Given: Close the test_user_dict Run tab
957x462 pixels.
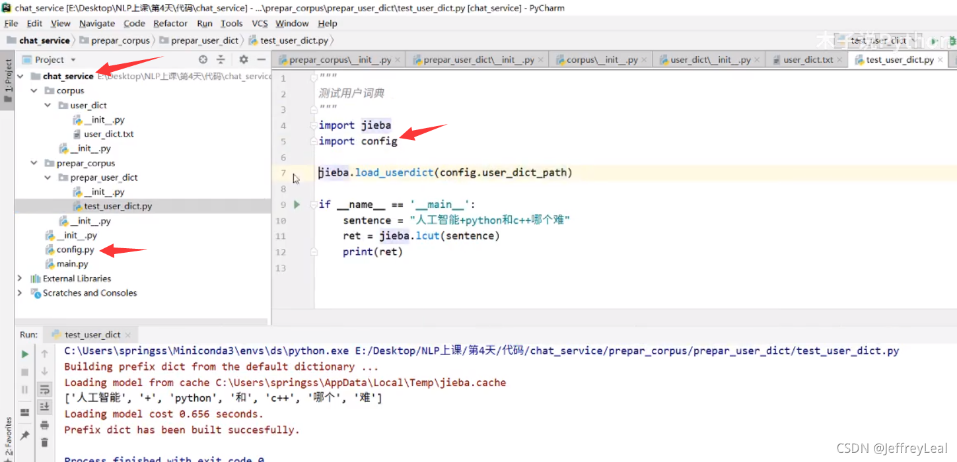Looking at the screenshot, I should [x=128, y=335].
